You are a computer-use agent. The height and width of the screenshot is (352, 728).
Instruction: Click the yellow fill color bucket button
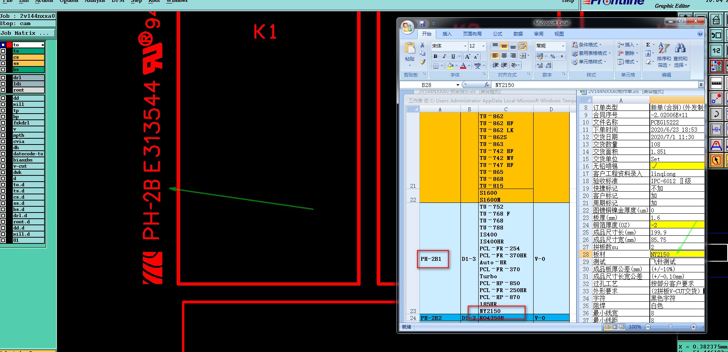tap(450, 66)
